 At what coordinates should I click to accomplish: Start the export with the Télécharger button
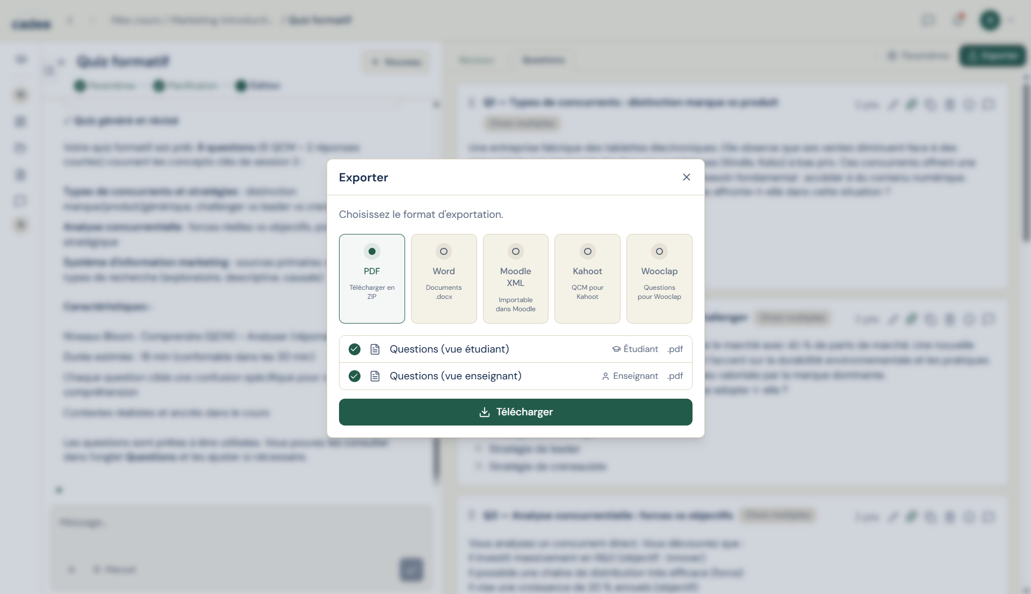click(516, 412)
